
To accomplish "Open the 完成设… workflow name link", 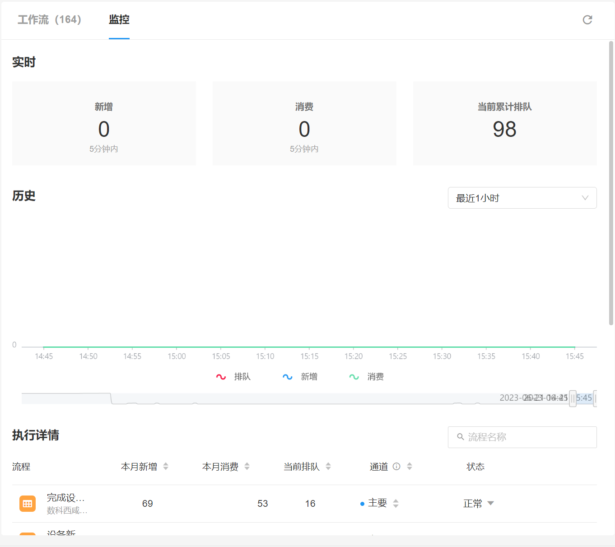I will 66,498.
